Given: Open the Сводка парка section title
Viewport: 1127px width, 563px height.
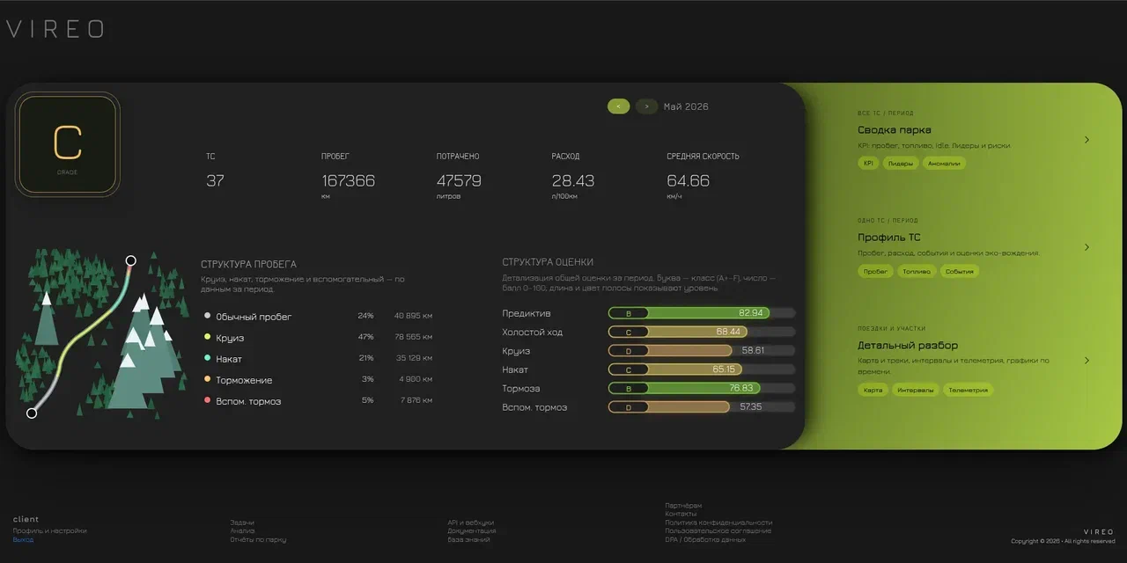Looking at the screenshot, I should 895,130.
